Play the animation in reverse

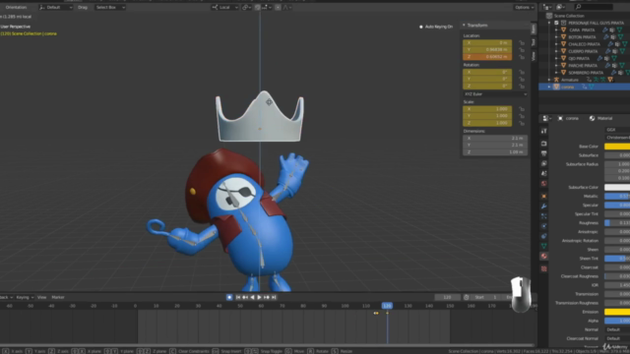click(x=252, y=297)
